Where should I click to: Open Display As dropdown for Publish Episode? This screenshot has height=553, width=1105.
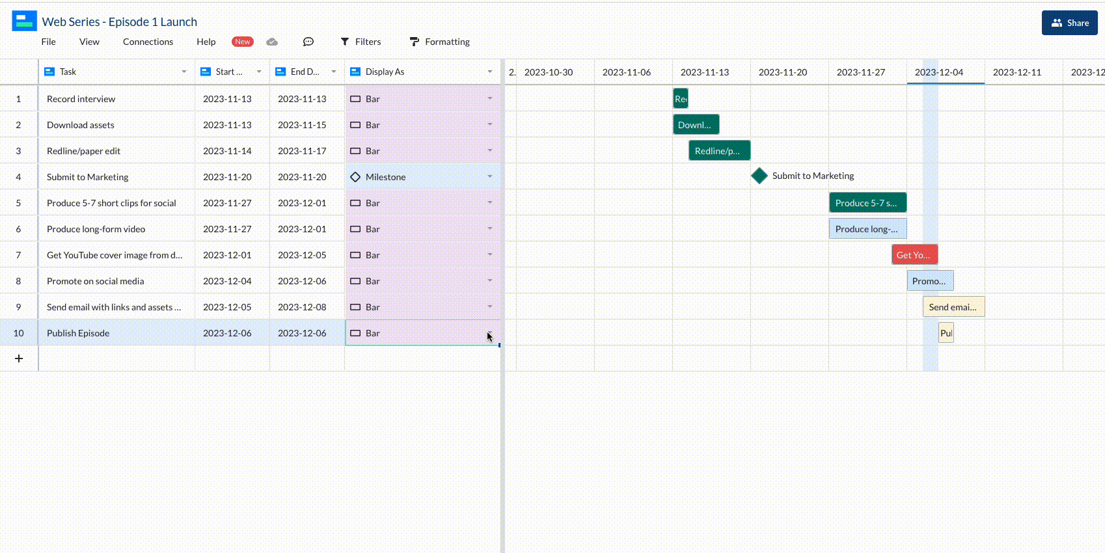click(490, 333)
